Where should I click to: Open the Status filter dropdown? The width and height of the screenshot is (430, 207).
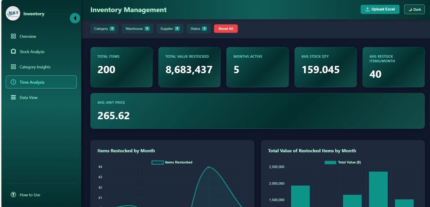click(198, 29)
